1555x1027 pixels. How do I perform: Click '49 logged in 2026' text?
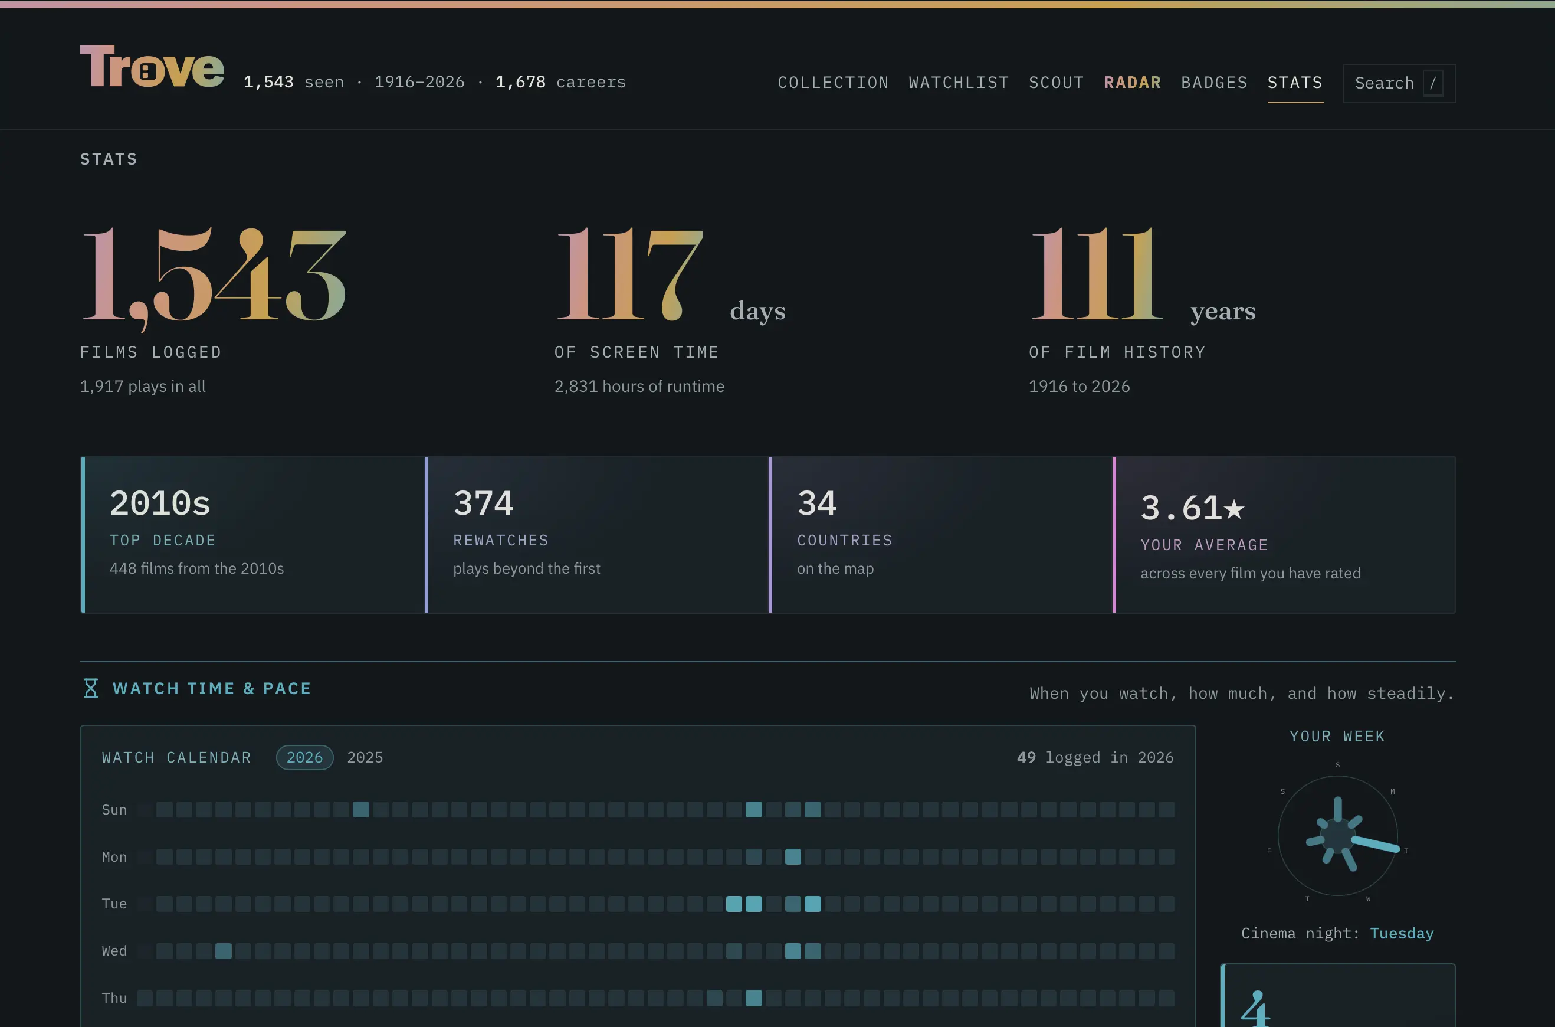click(1095, 757)
